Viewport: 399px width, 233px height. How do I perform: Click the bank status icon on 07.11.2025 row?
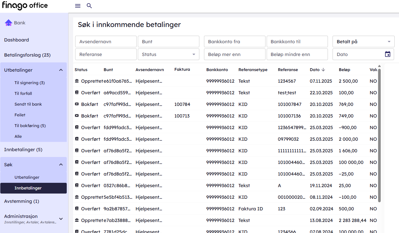77,81
